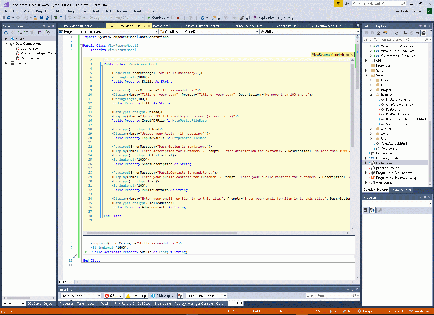
Task: Open the Analyze menu
Action: pos(122,11)
